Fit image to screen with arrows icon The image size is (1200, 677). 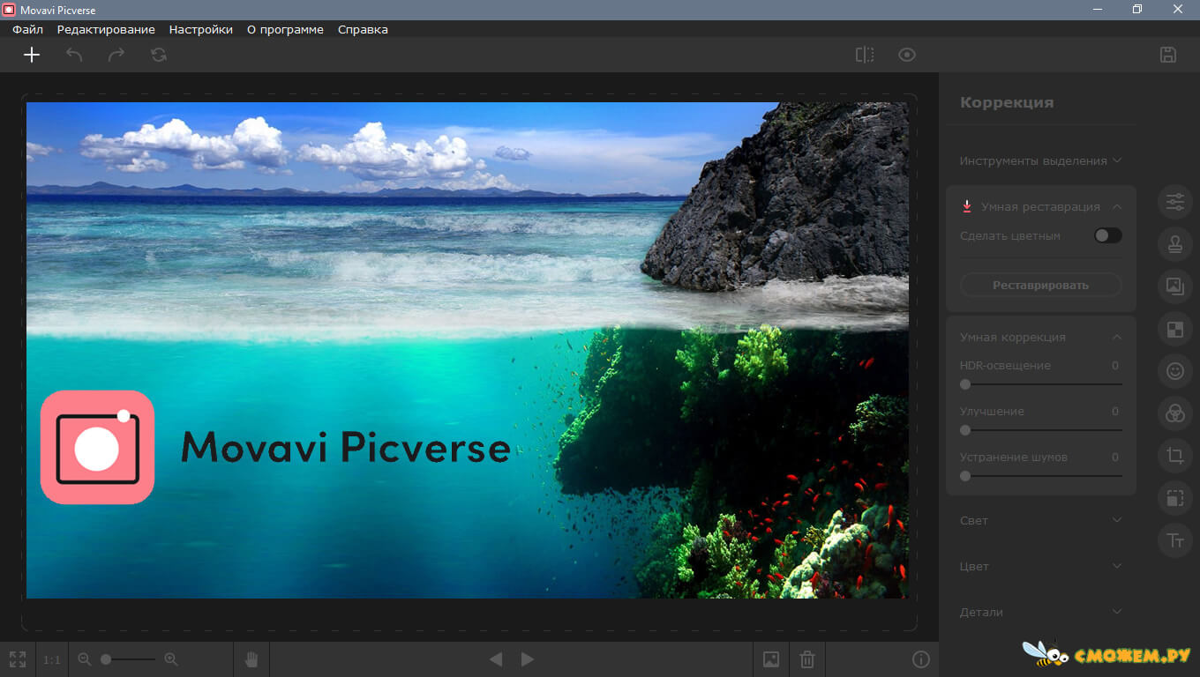[18, 659]
